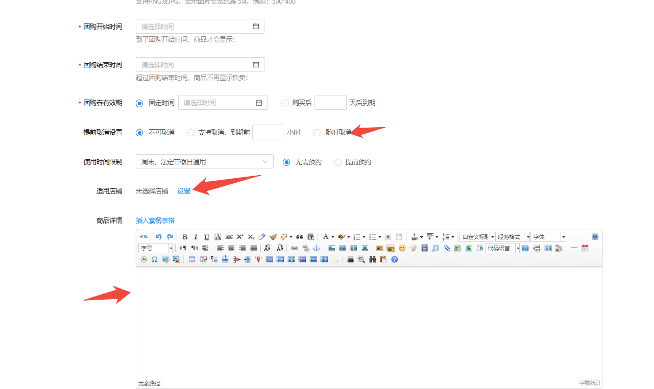This screenshot has height=389, width=654.
Task: Expand the line spacing options arrow
Action: (x=453, y=237)
